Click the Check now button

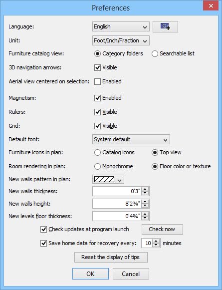(x=162, y=229)
